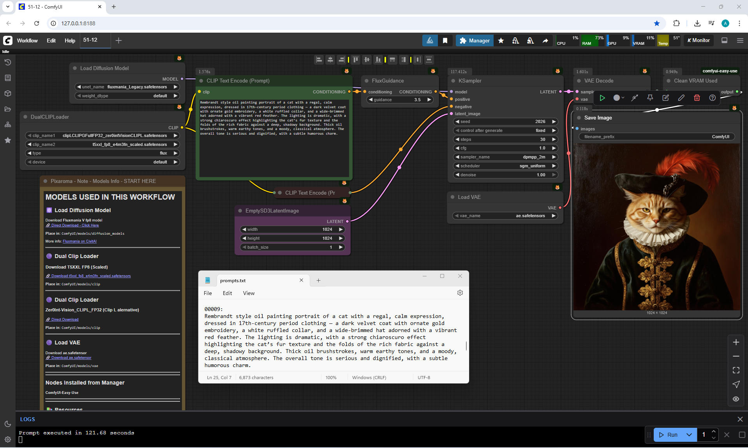Open the sampler_name dpmpp_2m combo box

coord(505,157)
